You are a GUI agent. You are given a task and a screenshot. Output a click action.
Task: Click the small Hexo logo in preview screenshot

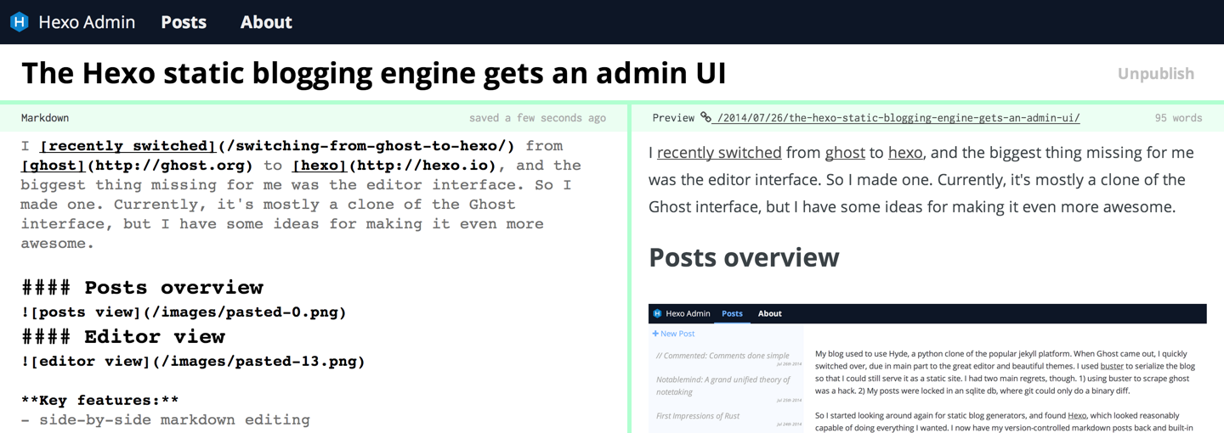pyautogui.click(x=657, y=313)
